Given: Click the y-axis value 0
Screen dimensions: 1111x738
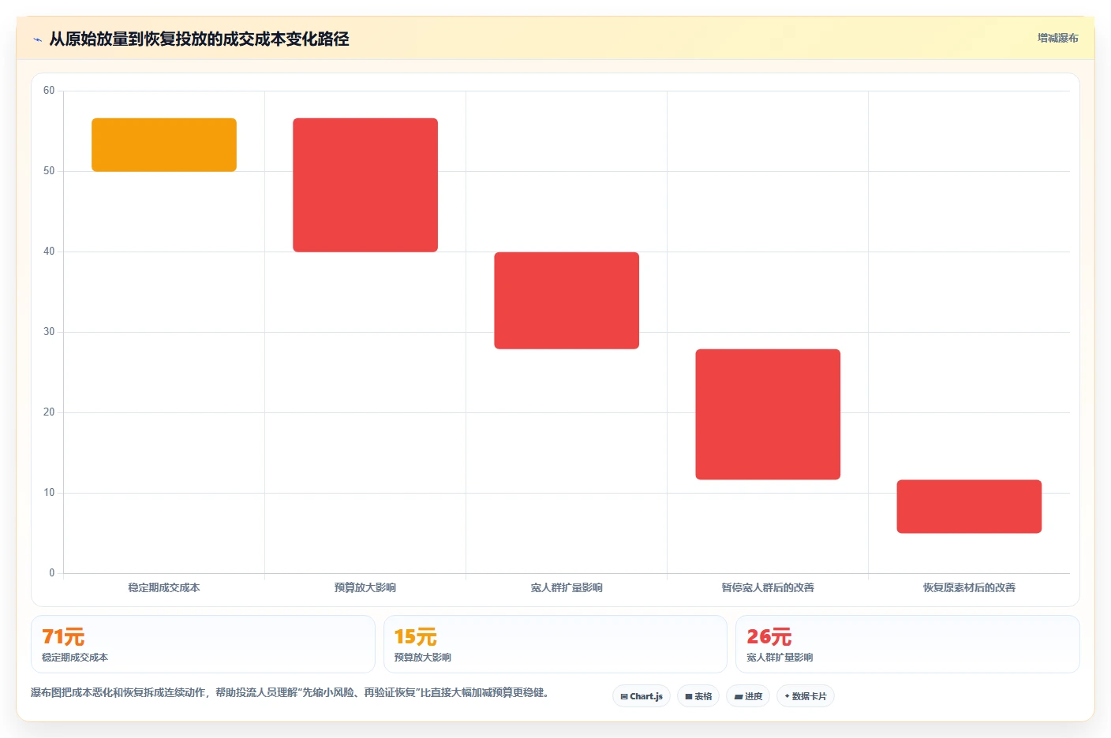Looking at the screenshot, I should (52, 573).
